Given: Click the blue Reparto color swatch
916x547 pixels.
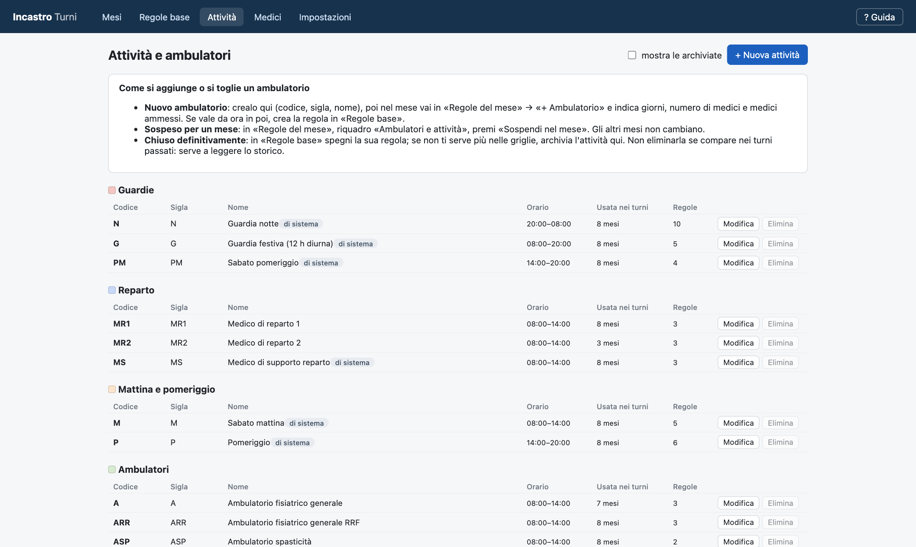Looking at the screenshot, I should (112, 290).
